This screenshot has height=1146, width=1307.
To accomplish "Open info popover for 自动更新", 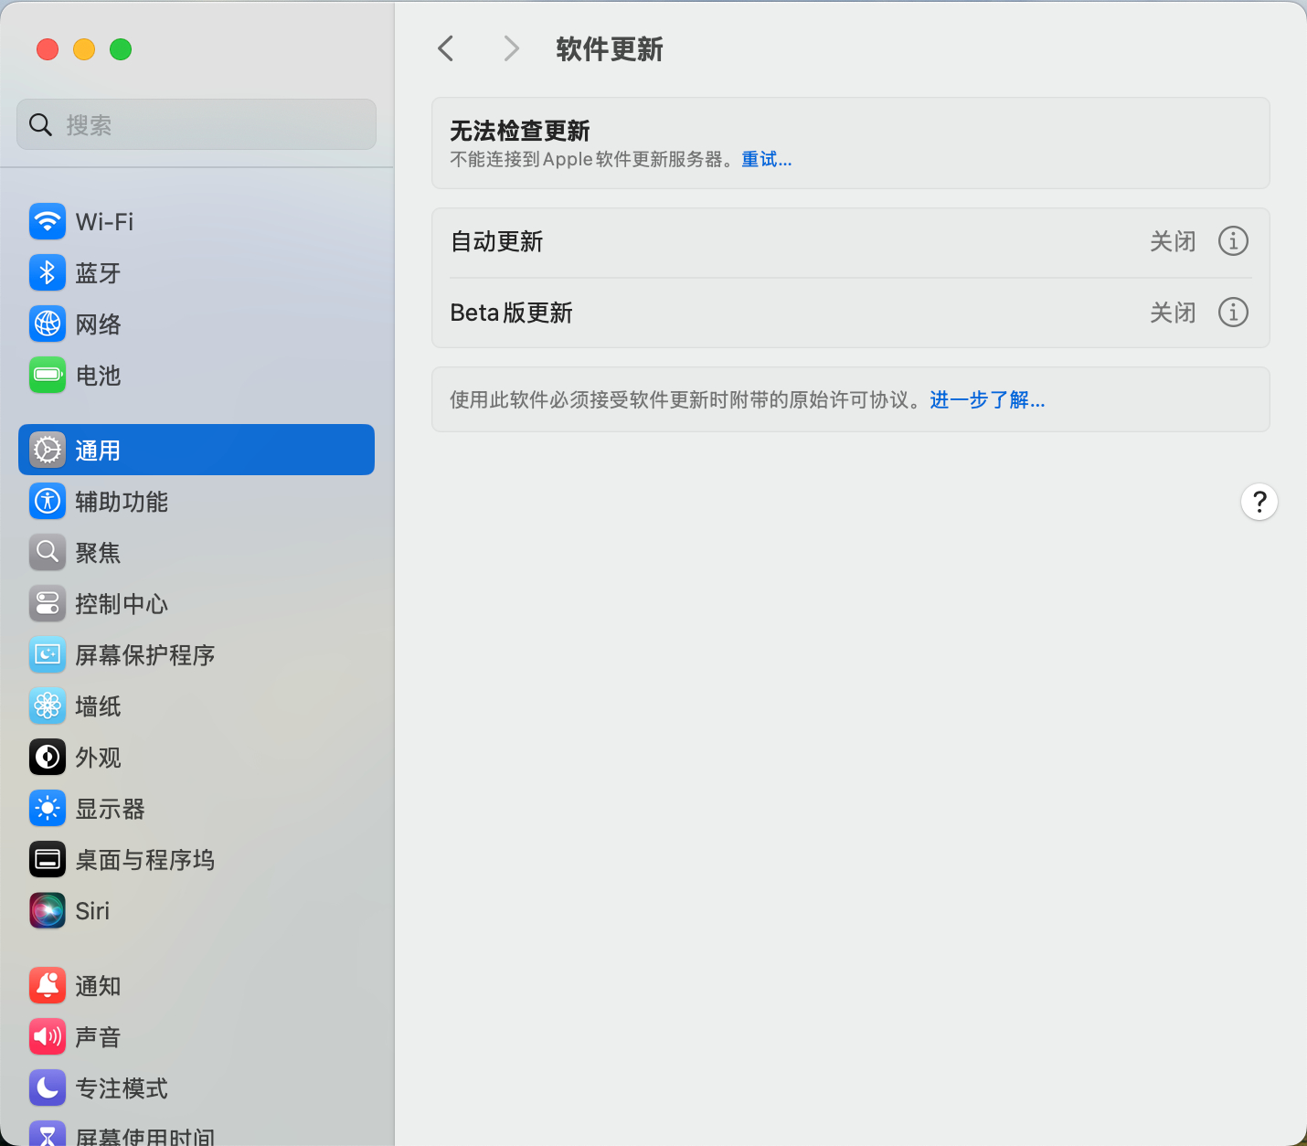I will click(1233, 241).
